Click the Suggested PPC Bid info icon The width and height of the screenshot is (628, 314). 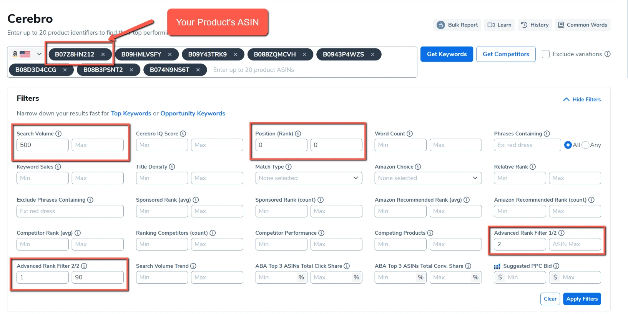pos(556,266)
